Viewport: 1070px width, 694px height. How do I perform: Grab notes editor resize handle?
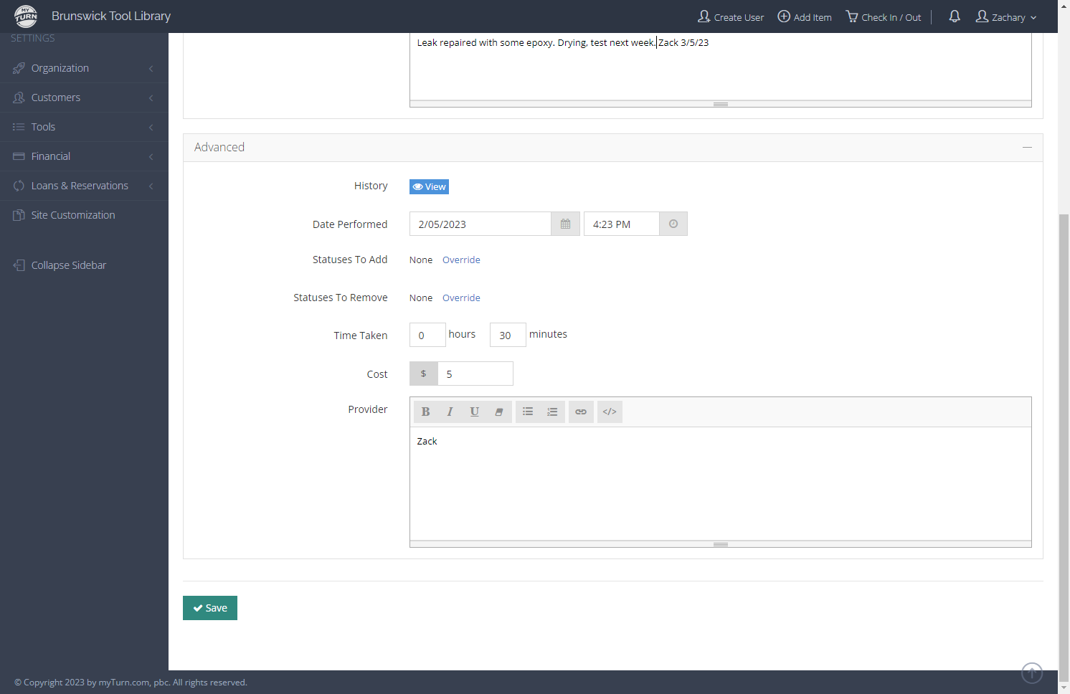point(721,104)
